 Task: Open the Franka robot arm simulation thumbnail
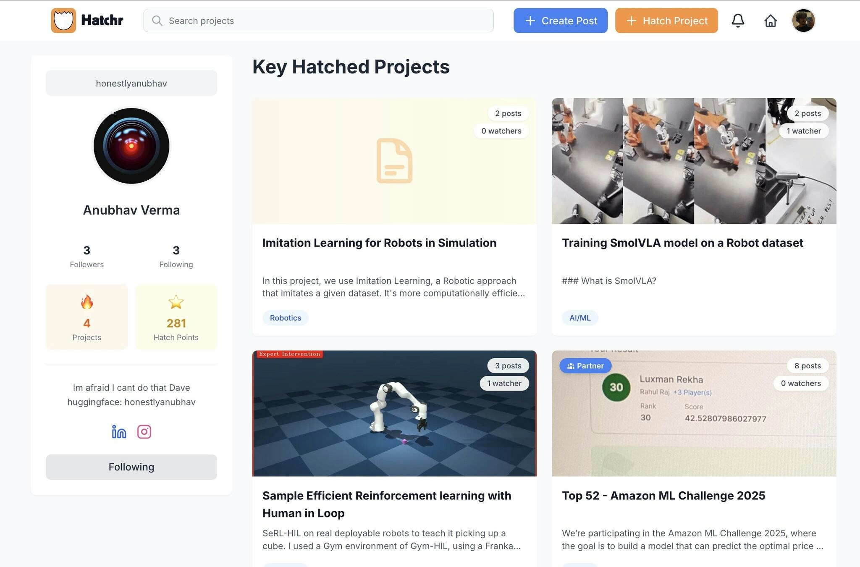(x=394, y=414)
